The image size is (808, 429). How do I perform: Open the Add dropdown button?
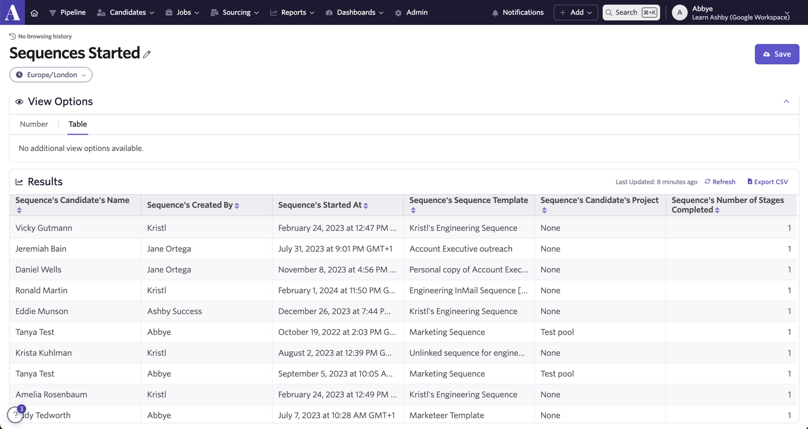coord(575,12)
